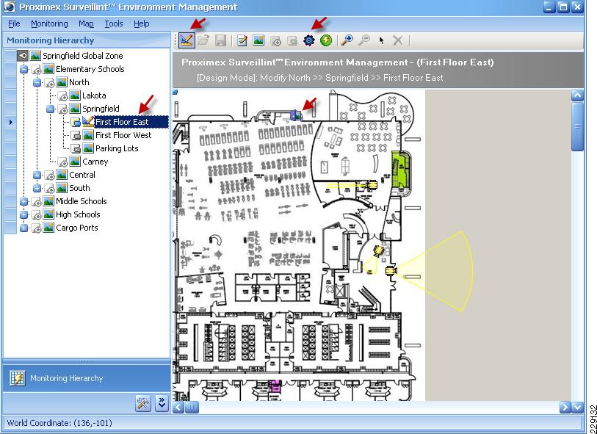
Task: Click the grayed Open folder toolbar icon
Action: (x=203, y=40)
